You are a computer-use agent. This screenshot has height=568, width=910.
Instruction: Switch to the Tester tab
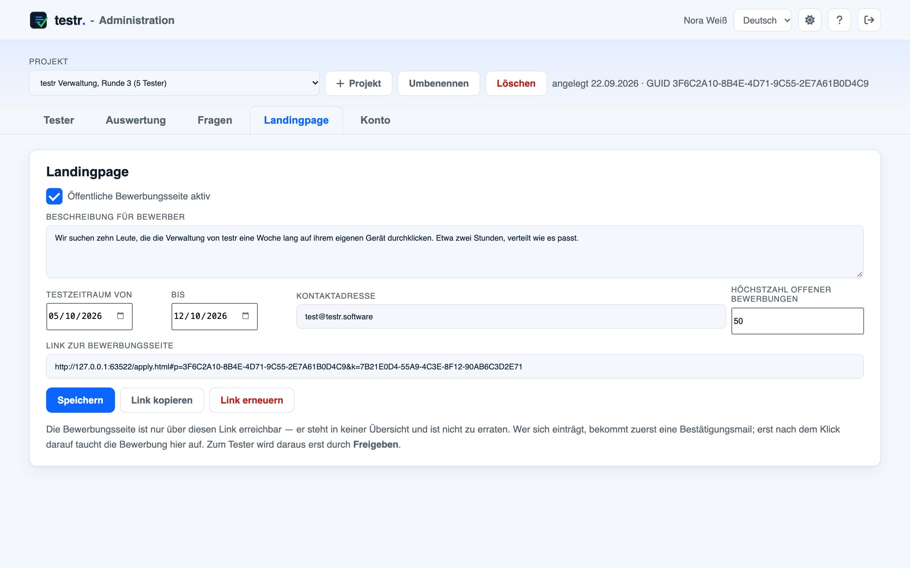pyautogui.click(x=59, y=120)
